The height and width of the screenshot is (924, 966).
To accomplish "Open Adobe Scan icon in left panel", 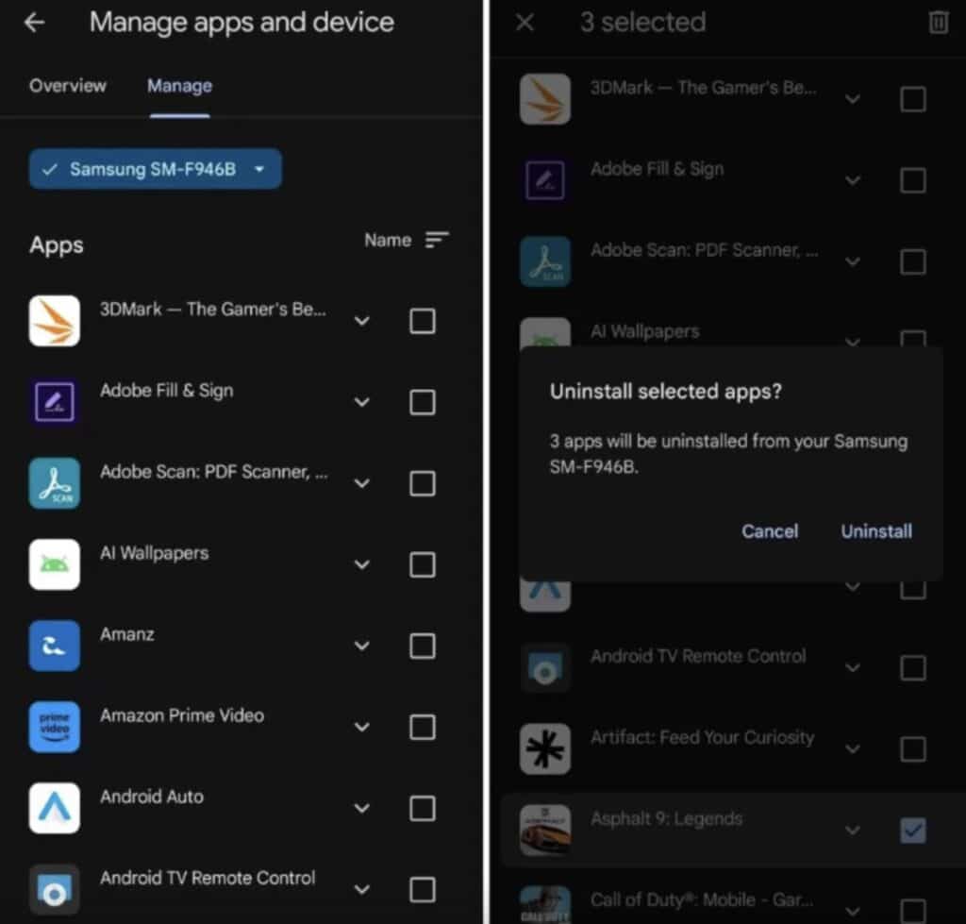I will (54, 483).
